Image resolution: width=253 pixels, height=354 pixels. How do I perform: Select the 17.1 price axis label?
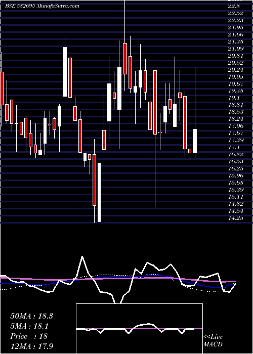(x=234, y=147)
